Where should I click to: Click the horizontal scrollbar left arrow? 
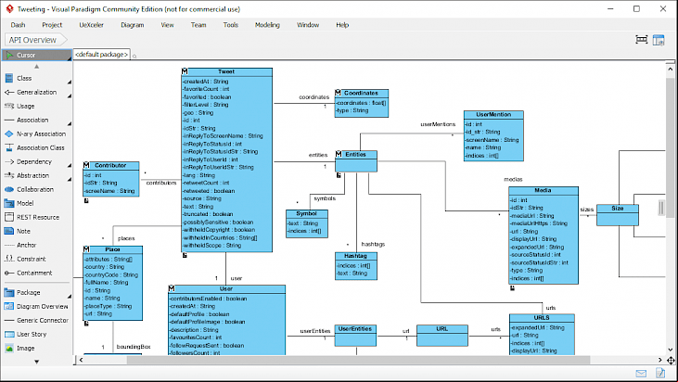(x=81, y=360)
